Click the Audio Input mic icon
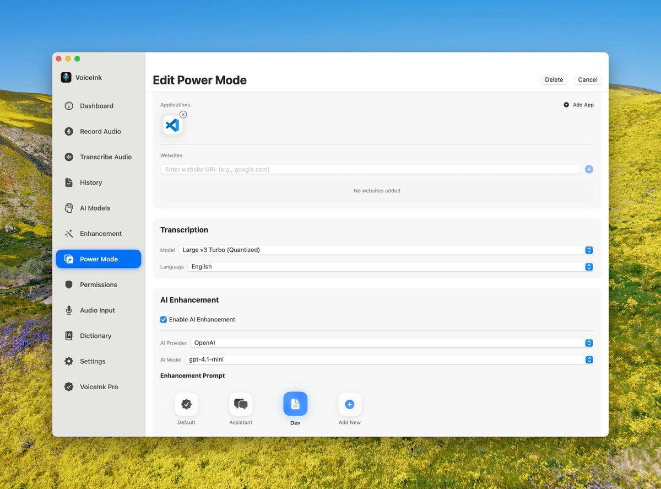 point(69,310)
